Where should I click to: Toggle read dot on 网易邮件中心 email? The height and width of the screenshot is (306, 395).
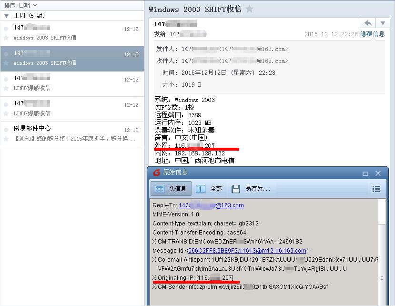6,130
